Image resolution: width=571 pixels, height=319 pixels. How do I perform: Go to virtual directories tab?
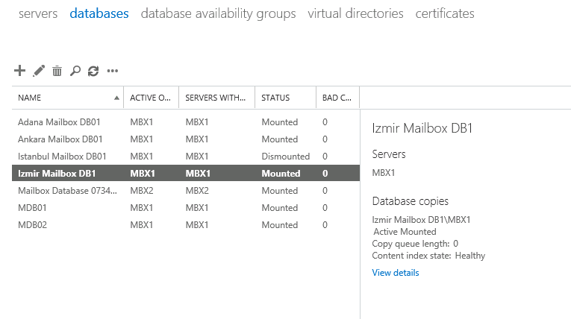[x=355, y=13]
